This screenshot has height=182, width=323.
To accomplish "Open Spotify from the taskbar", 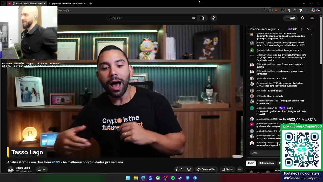I will coord(173,178).
